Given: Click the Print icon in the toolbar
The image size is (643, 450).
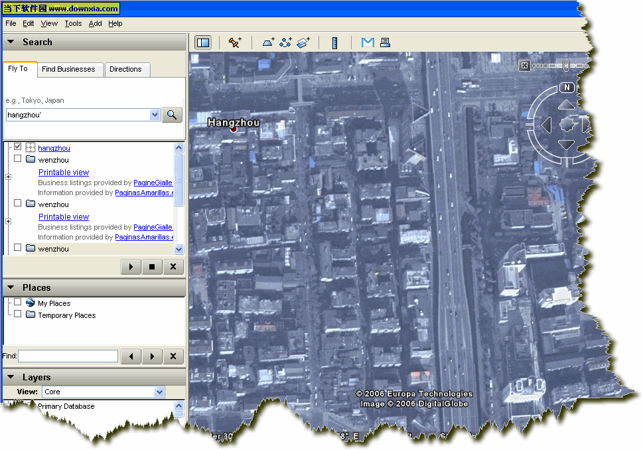Looking at the screenshot, I should pos(385,42).
